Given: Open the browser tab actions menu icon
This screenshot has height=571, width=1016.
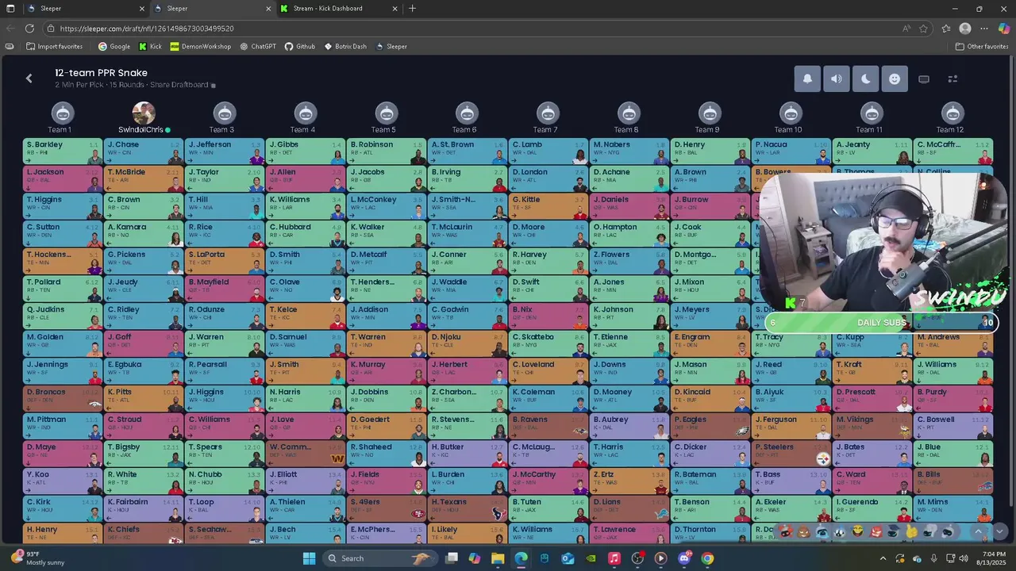Looking at the screenshot, I should 11,9.
